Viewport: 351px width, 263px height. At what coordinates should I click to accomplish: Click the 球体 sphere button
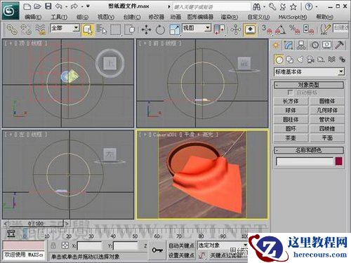point(291,110)
